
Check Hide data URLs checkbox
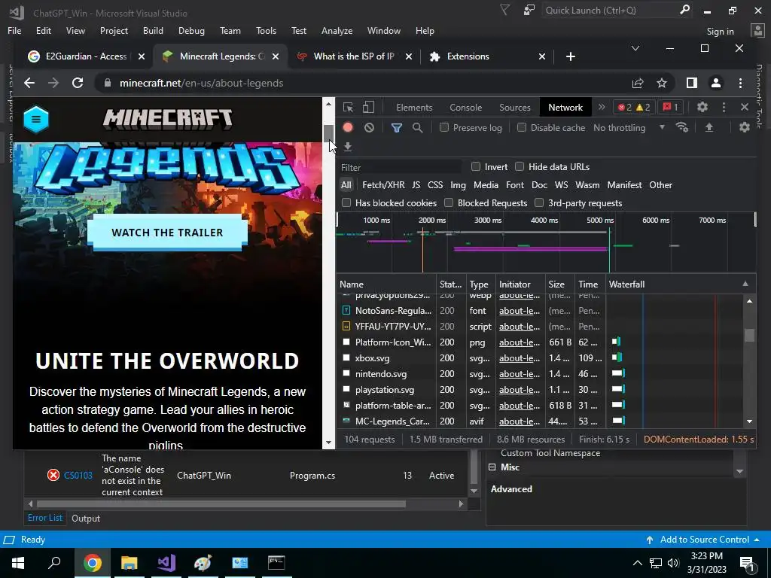pyautogui.click(x=520, y=166)
